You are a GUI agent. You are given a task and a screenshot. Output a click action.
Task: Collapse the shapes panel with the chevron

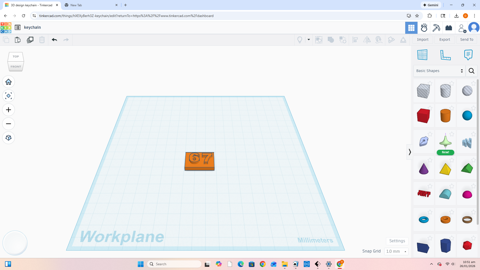410,152
